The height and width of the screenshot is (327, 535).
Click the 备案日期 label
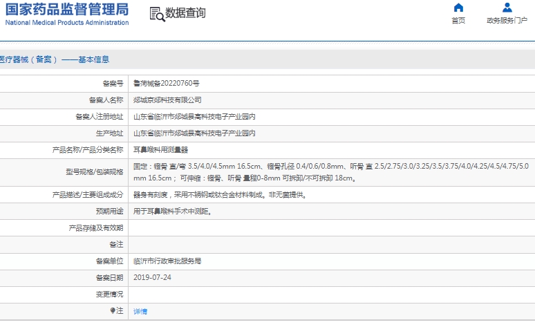click(x=109, y=277)
